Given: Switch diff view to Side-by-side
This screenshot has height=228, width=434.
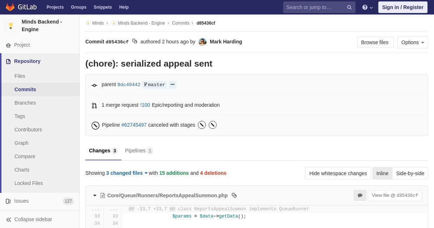Looking at the screenshot, I should (x=410, y=173).
